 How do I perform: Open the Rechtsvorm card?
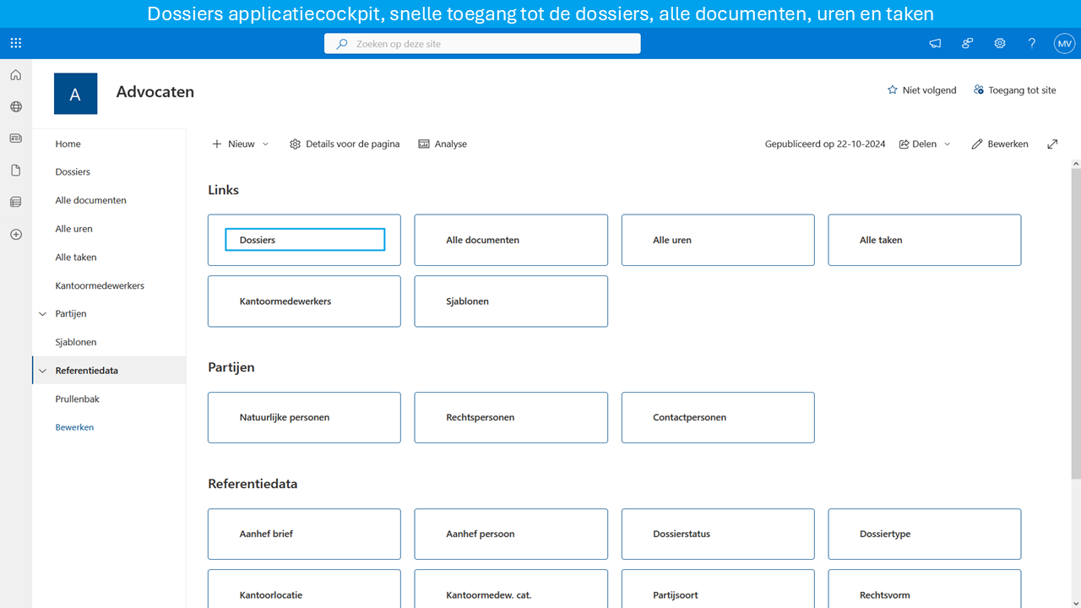point(925,589)
